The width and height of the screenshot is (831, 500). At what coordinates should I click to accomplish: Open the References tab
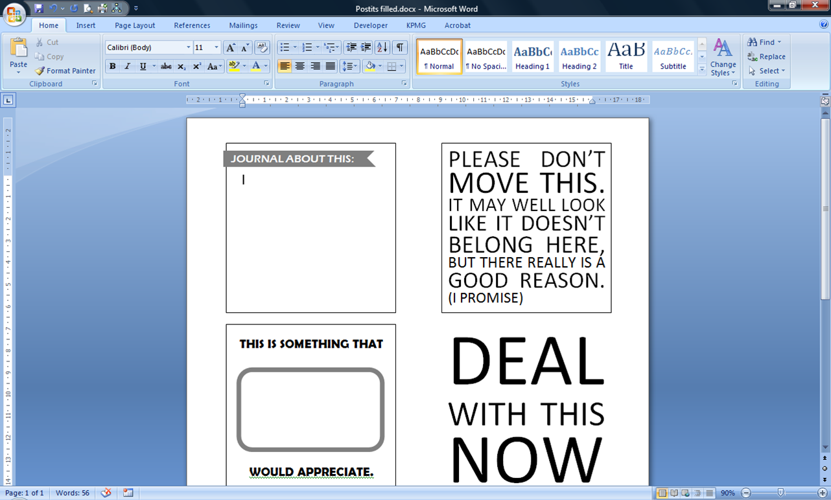pos(192,25)
